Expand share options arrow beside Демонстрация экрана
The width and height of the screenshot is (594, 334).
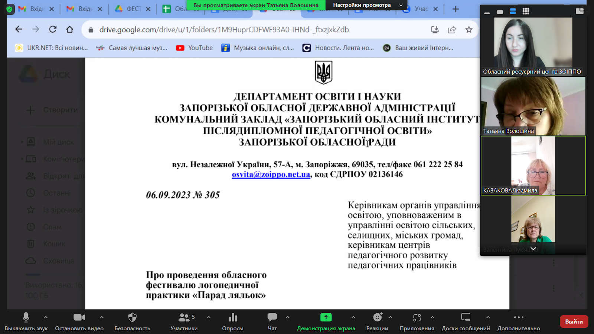353,317
